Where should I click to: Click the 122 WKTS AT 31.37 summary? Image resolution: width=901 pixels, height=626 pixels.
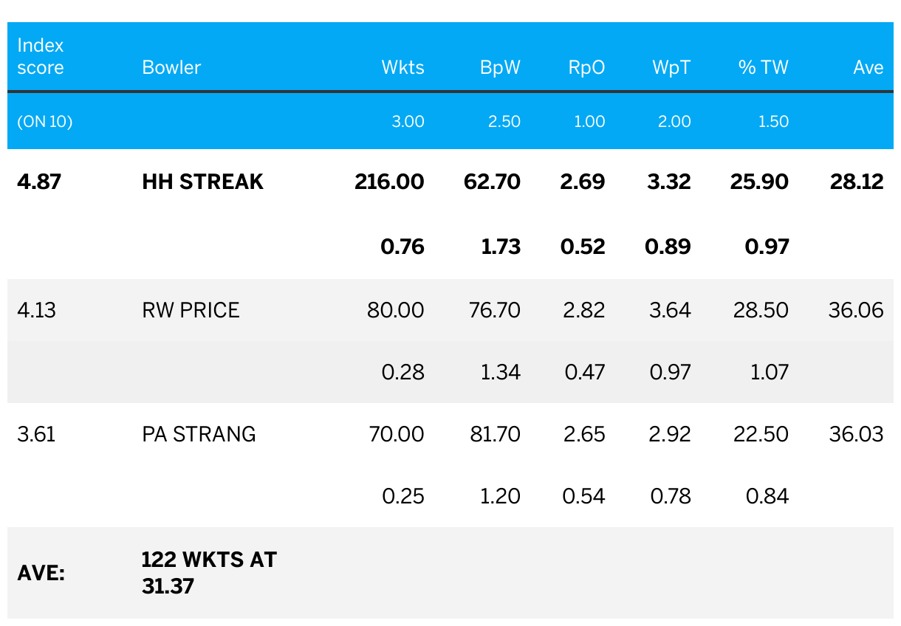pyautogui.click(x=209, y=573)
